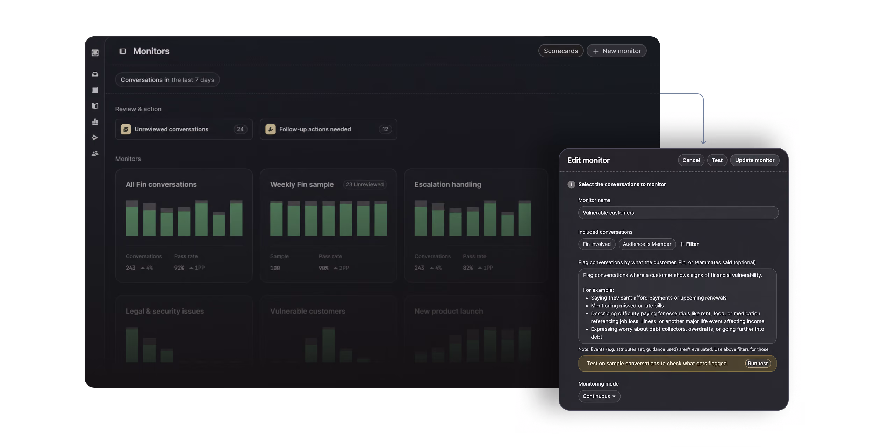Screen dimensions: 874x447
Task: Open the Contacts people sidebar icon
Action: (95, 153)
